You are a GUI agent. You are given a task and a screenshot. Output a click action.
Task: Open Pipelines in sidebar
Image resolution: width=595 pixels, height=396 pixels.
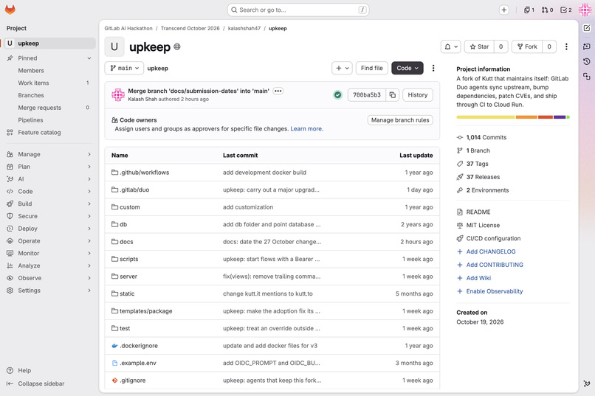(x=49, y=120)
